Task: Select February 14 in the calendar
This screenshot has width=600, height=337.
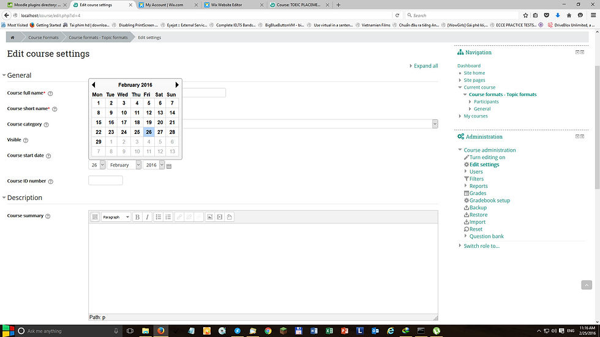Action: pyautogui.click(x=172, y=113)
